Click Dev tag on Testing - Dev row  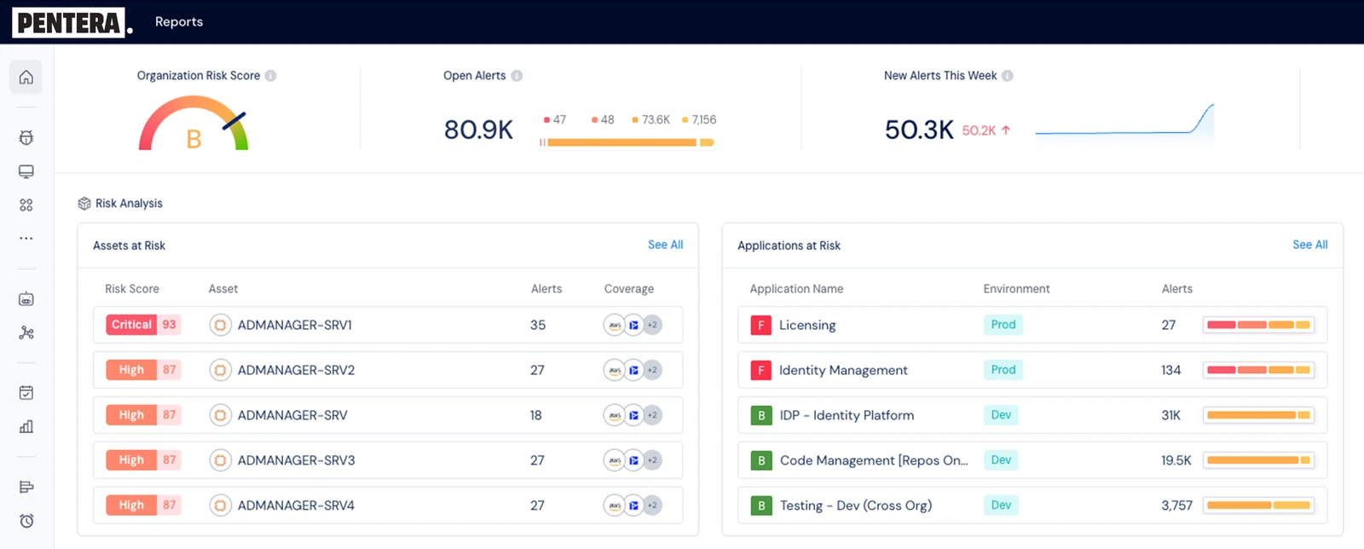(1001, 506)
